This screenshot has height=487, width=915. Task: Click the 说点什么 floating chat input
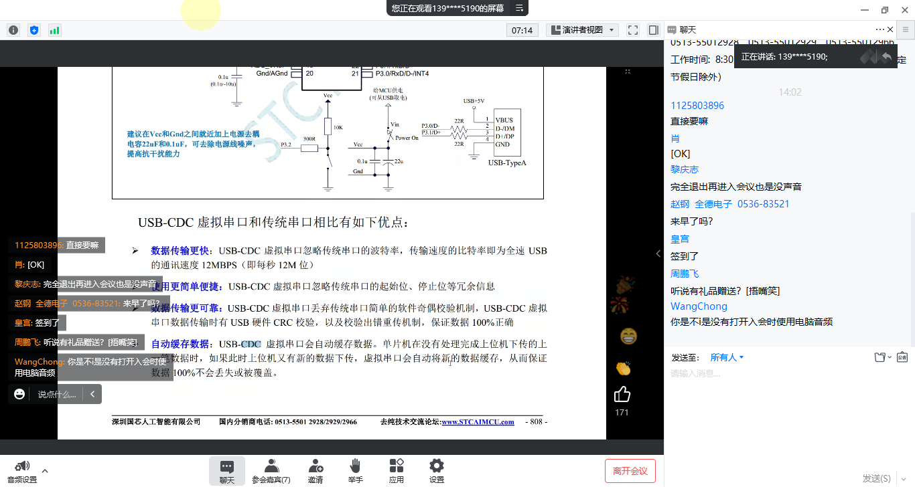(x=57, y=394)
